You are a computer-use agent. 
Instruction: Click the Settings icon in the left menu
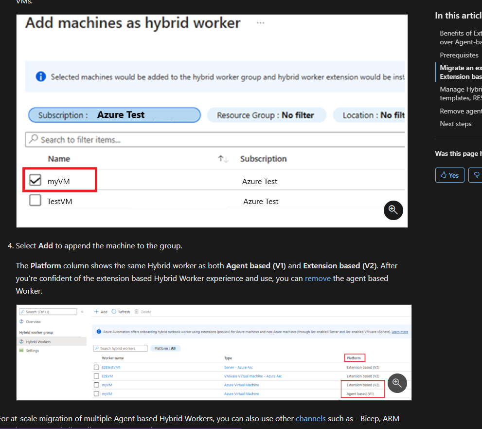pyautogui.click(x=21, y=351)
